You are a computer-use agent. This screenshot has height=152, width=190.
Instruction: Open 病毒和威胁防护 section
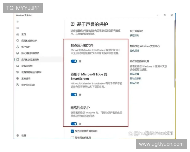[29, 41]
